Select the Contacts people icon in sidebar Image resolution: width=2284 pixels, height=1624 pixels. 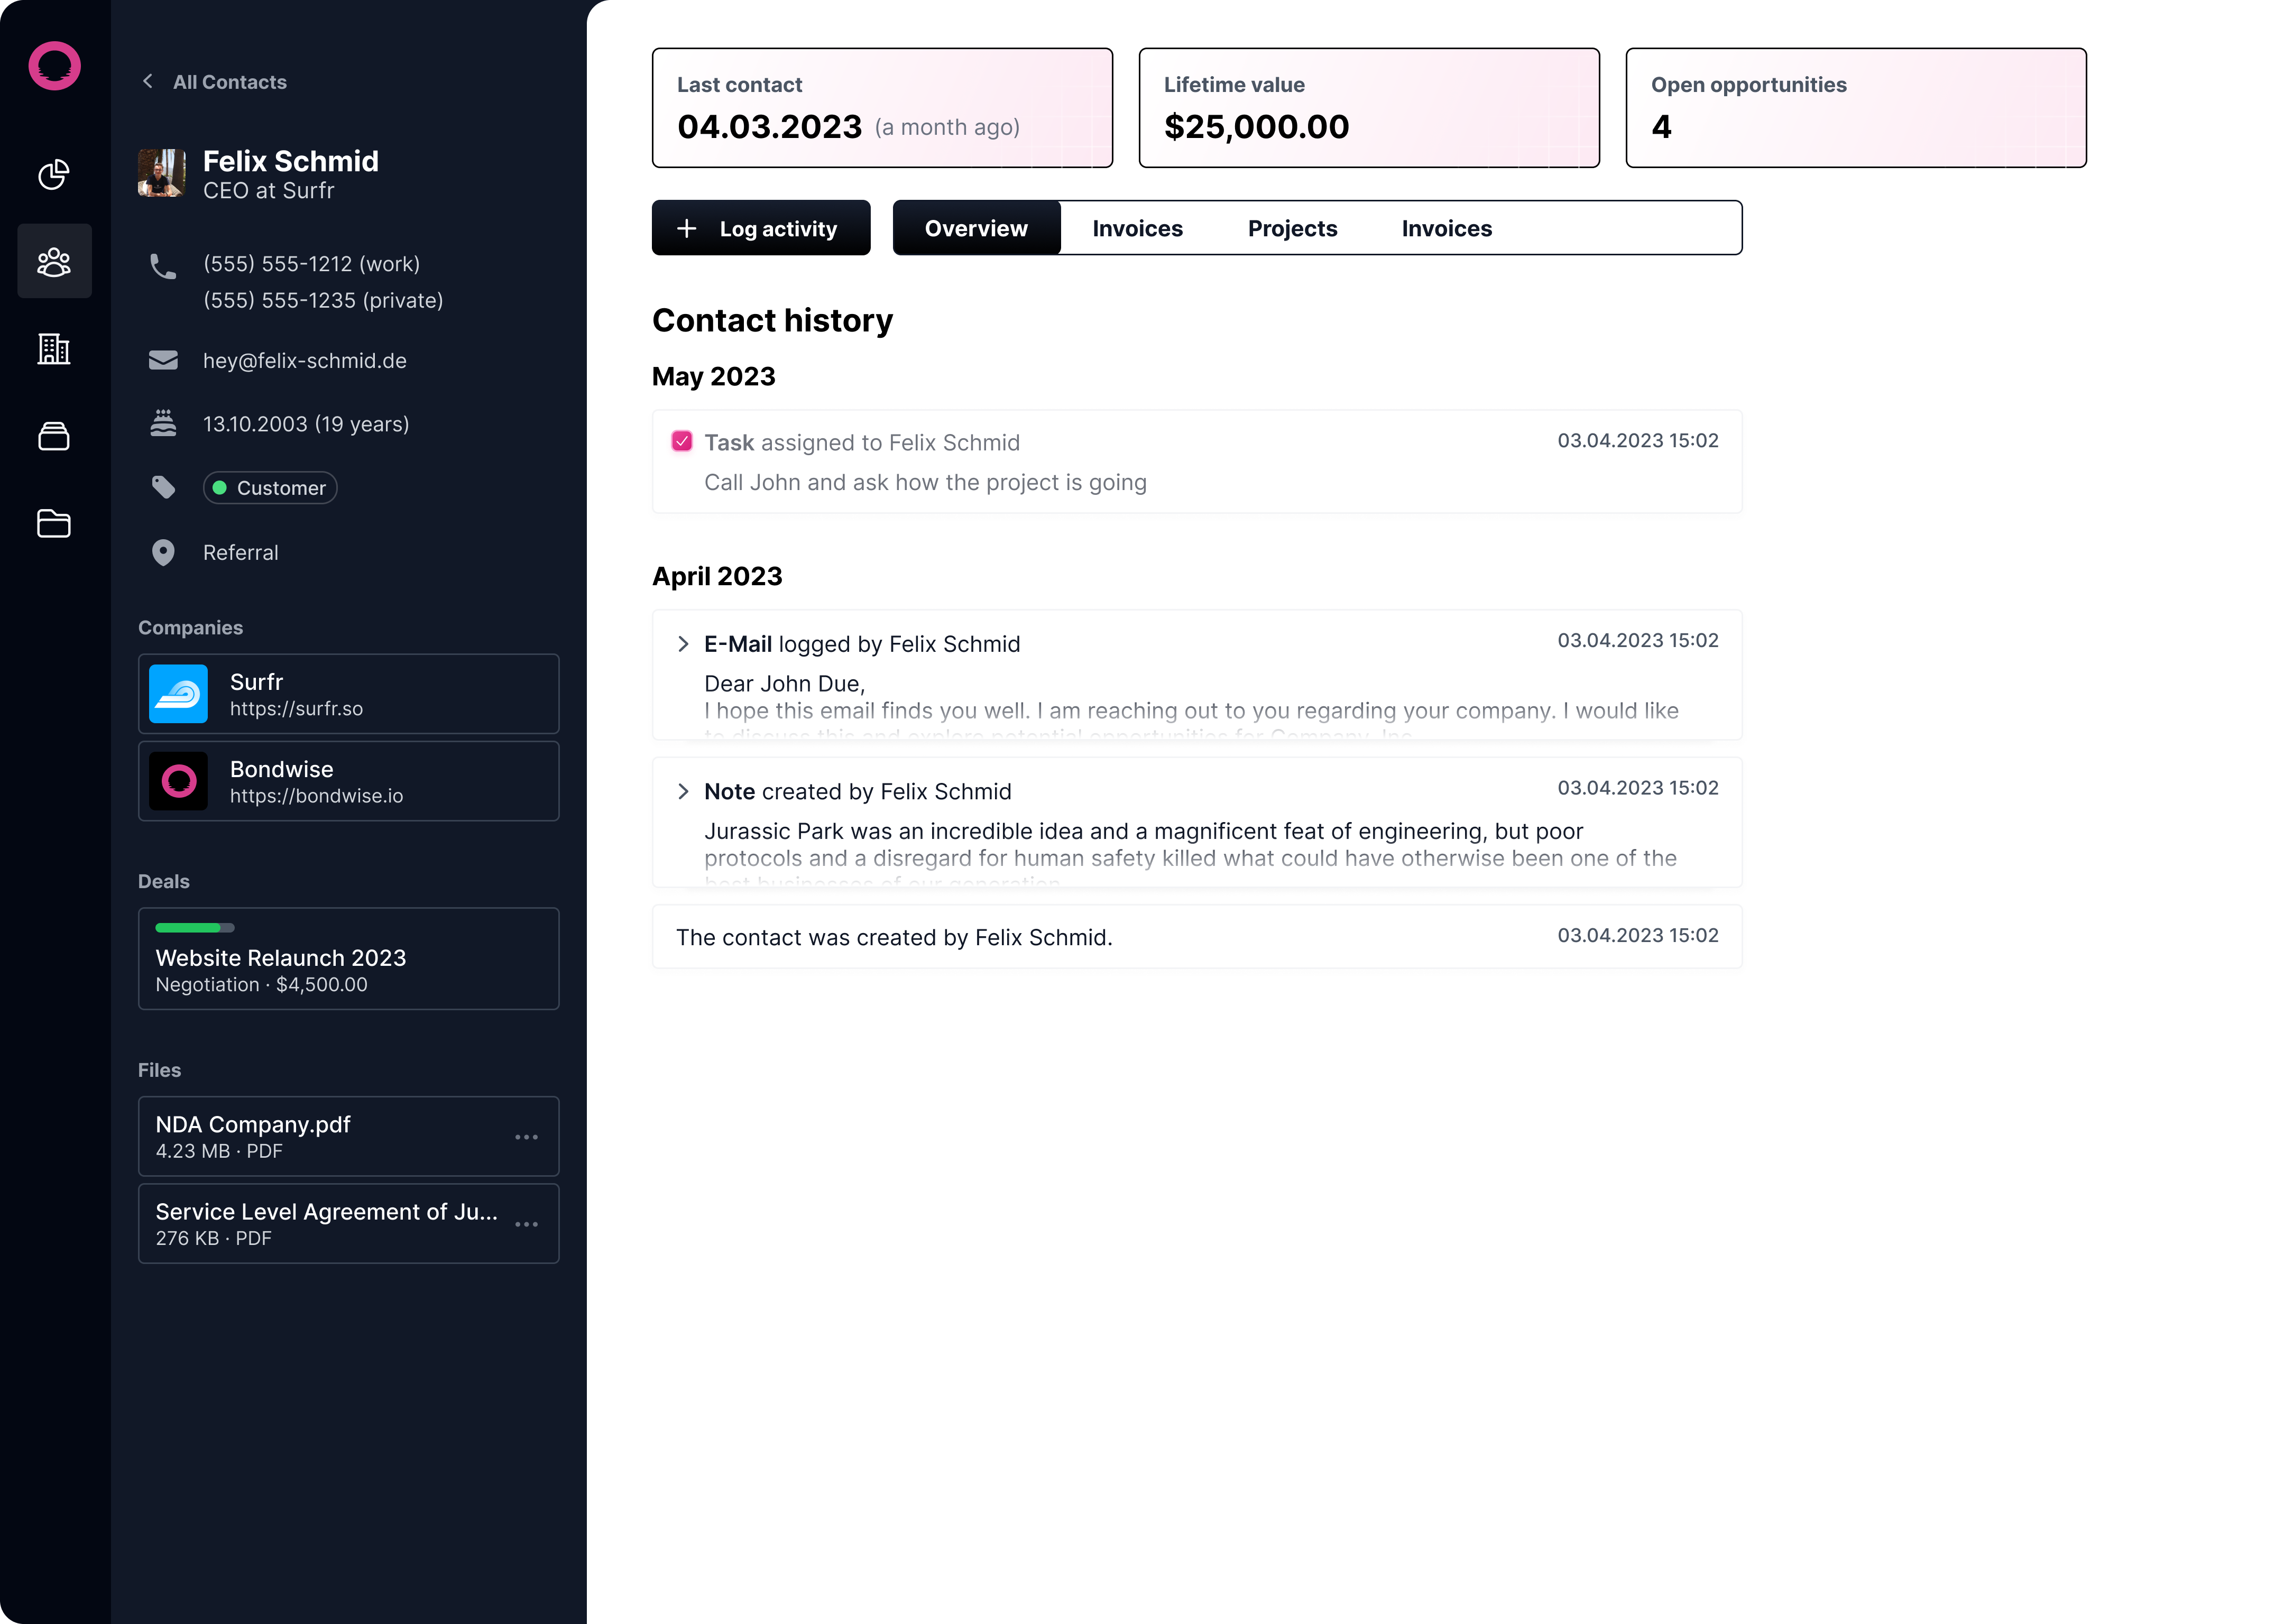click(x=55, y=261)
